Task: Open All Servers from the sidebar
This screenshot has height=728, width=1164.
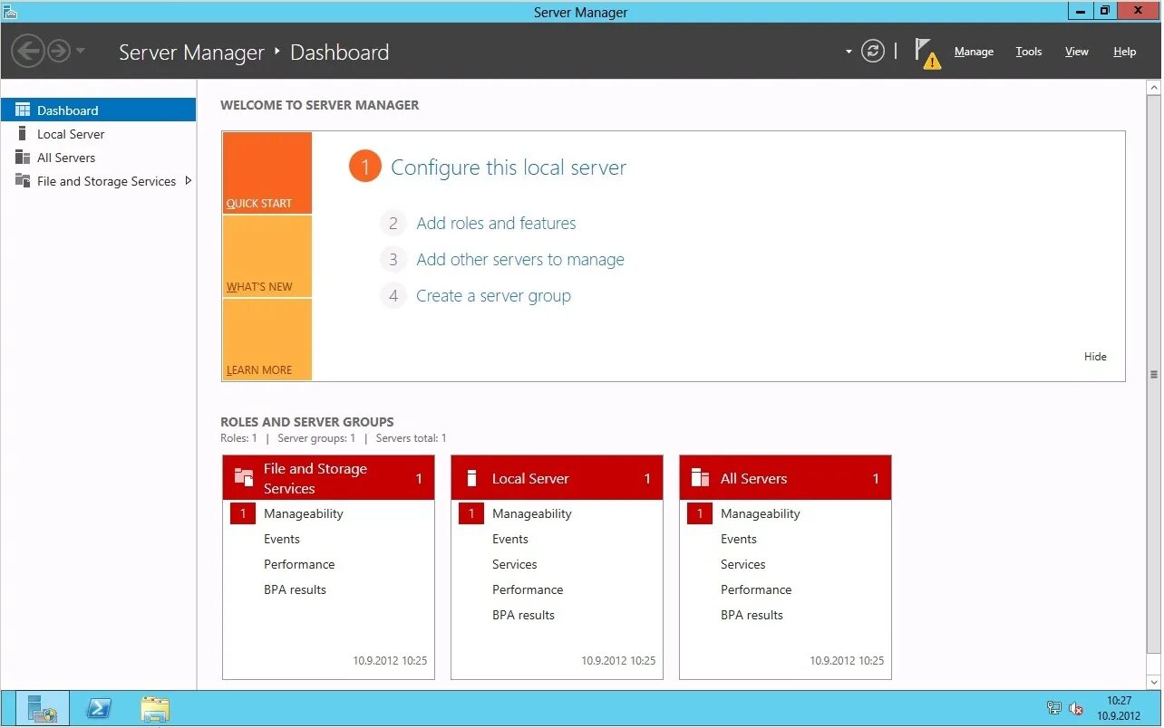Action: [x=66, y=157]
